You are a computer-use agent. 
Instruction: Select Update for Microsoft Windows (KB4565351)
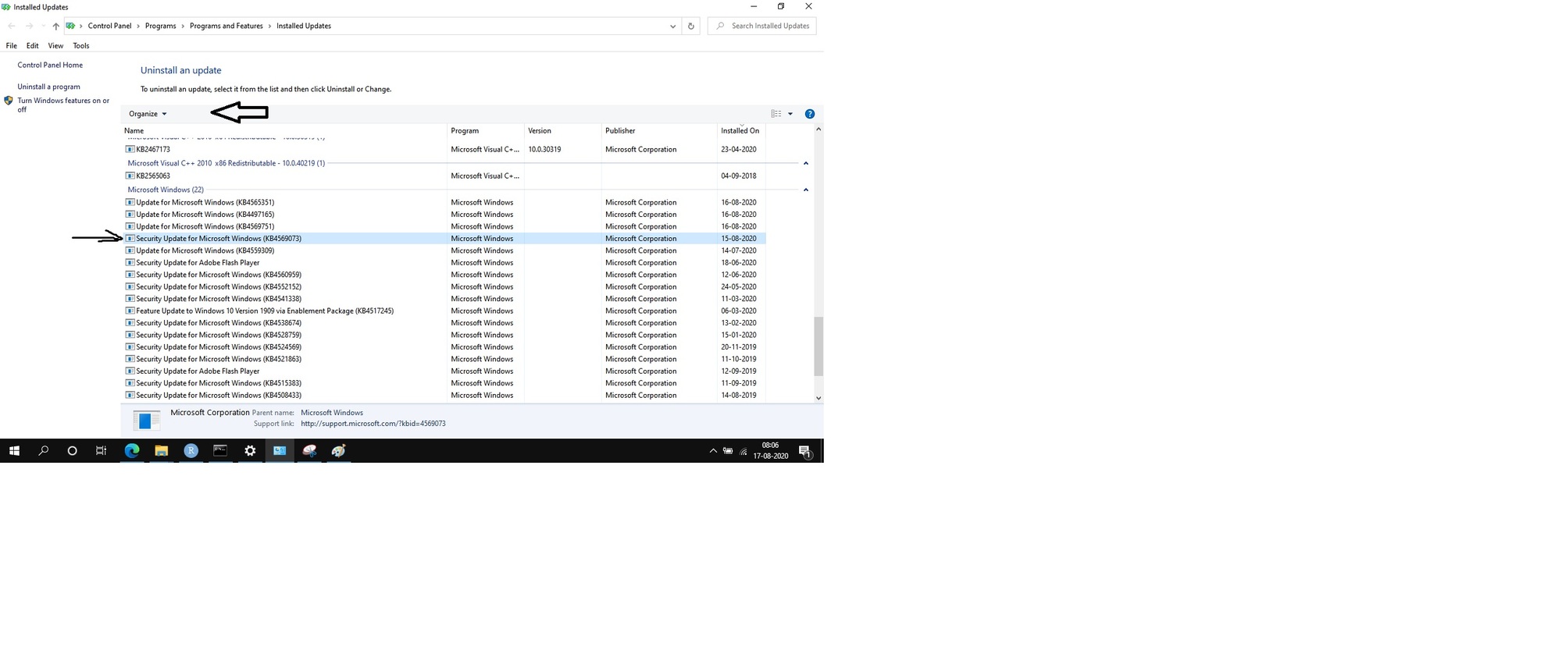tap(444, 202)
